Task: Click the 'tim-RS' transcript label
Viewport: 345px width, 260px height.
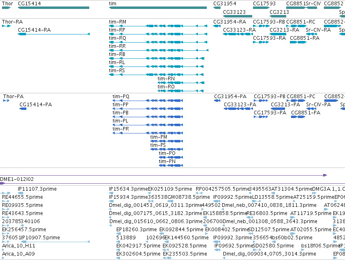Action: [117, 71]
